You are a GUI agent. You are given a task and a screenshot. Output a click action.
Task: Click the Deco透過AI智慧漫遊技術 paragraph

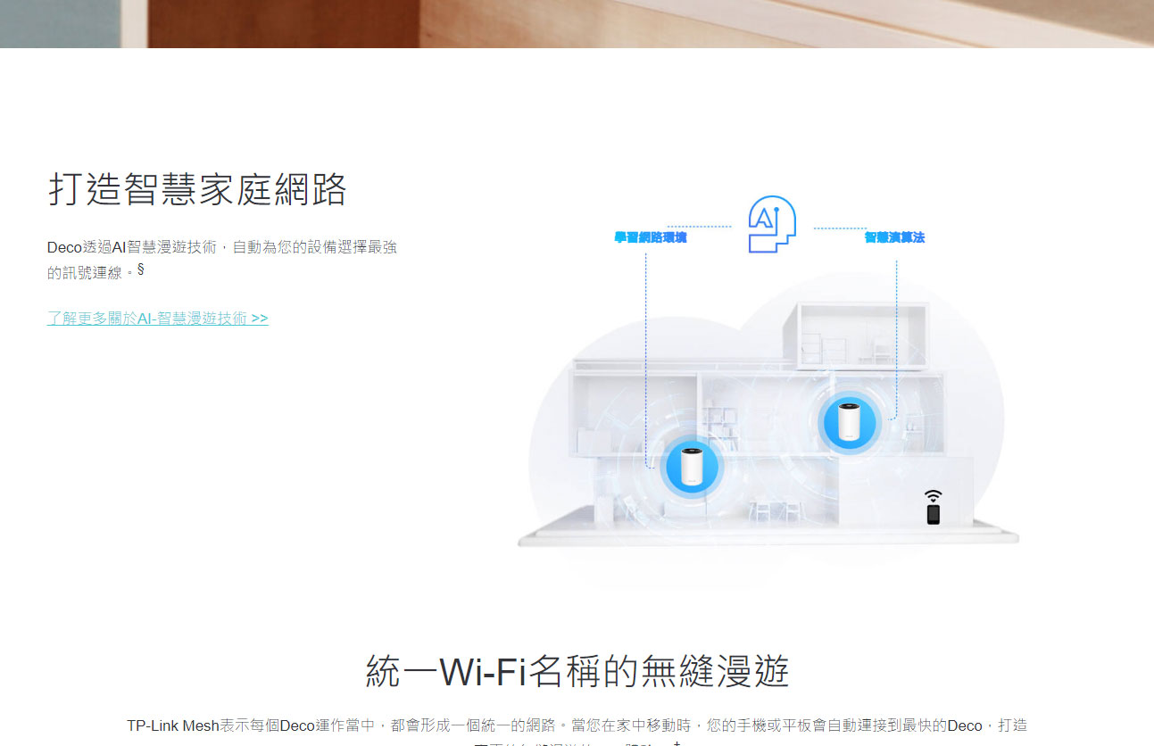click(222, 260)
